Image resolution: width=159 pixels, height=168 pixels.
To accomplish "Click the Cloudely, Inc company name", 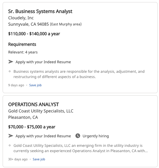I will (21, 18).
